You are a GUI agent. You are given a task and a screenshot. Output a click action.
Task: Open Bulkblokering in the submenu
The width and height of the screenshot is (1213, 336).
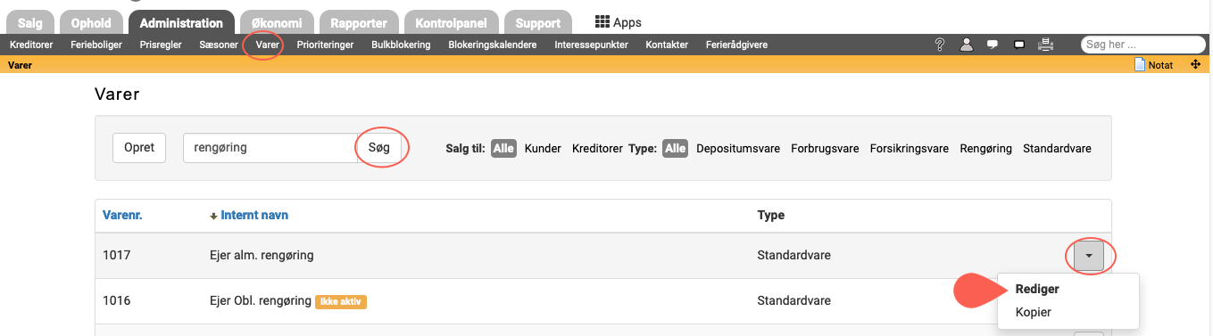pyautogui.click(x=401, y=45)
